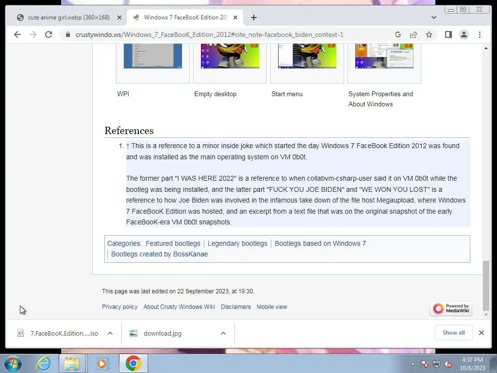Open Chrome three-dot menu
The width and height of the screenshot is (497, 373).
[x=480, y=34]
